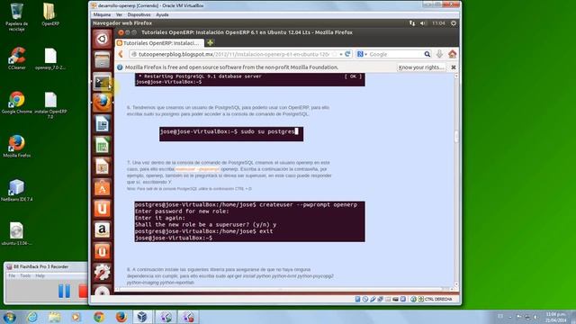Viewport: 576px width, 324px height.
Task: Open the VirtualBox Ver menu
Action: pos(119,15)
